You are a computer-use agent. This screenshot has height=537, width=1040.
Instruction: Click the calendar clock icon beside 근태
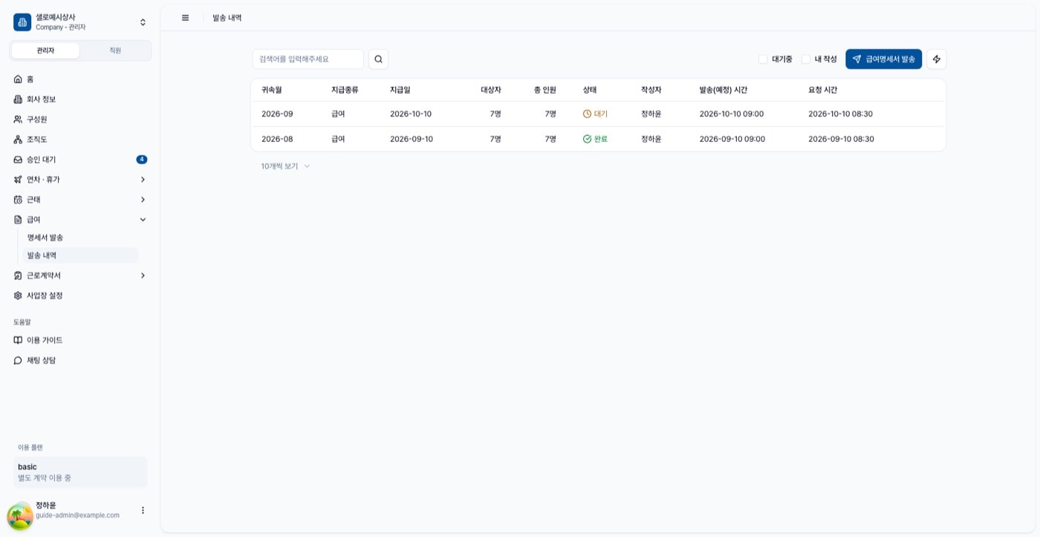[x=18, y=199]
